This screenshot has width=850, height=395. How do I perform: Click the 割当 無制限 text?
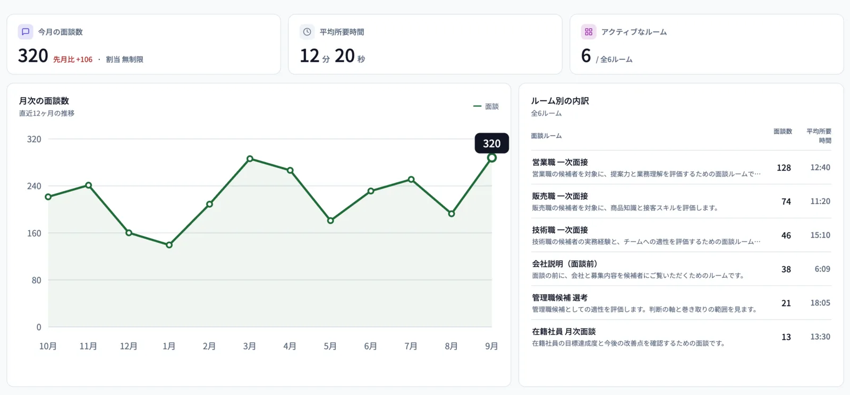click(x=124, y=59)
